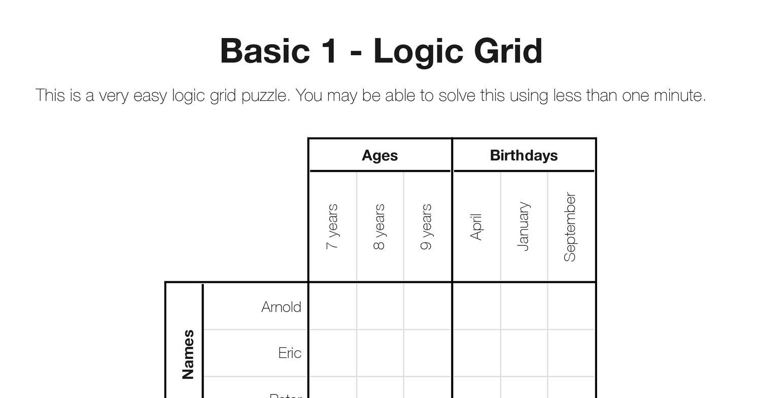761x398 pixels.
Task: Select the September column label
Action: point(570,227)
